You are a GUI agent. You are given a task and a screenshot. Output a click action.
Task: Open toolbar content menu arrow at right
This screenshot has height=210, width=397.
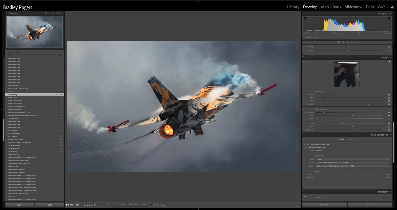(298, 205)
